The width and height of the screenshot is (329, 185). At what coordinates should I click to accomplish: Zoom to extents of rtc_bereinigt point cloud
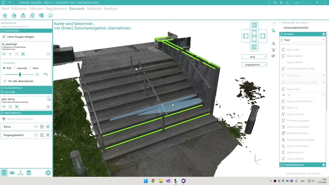pyautogui.click(x=17, y=54)
